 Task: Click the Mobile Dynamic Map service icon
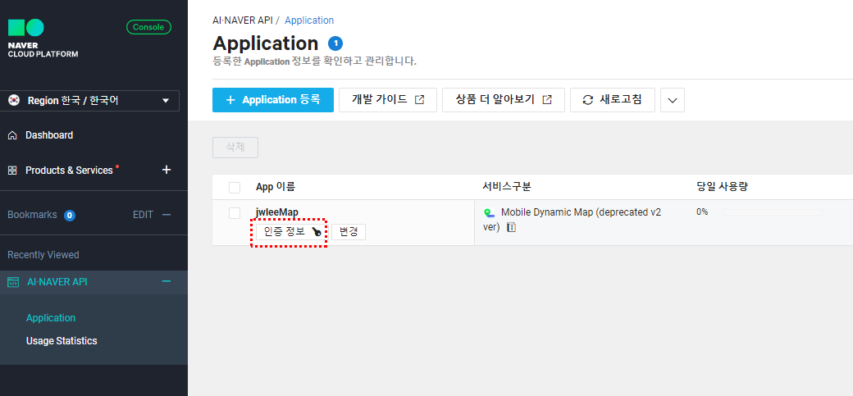[490, 212]
